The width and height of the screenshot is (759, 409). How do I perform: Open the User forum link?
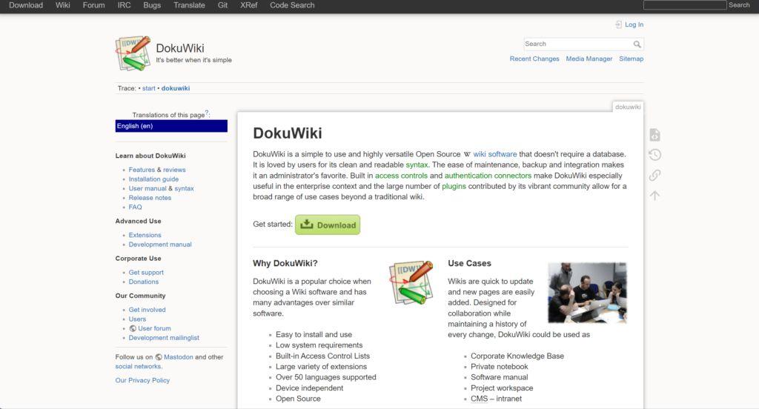[154, 328]
